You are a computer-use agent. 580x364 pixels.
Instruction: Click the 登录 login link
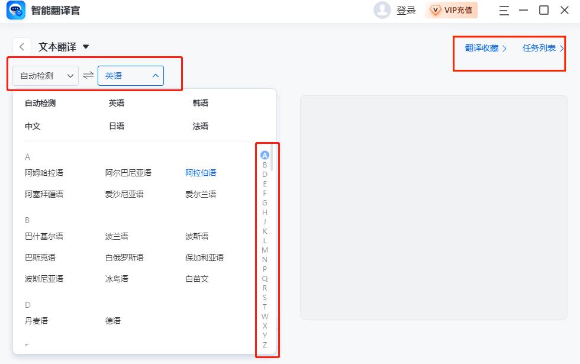[405, 10]
